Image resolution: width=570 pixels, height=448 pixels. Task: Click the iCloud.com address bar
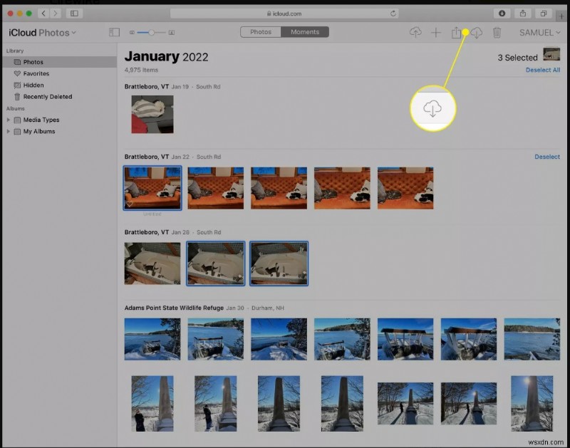tap(284, 14)
